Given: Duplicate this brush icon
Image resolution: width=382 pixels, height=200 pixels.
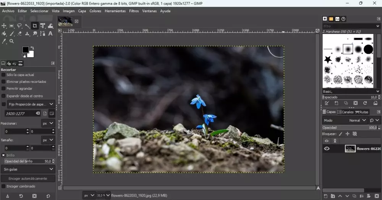Looking at the screenshot, I should [x=346, y=103].
